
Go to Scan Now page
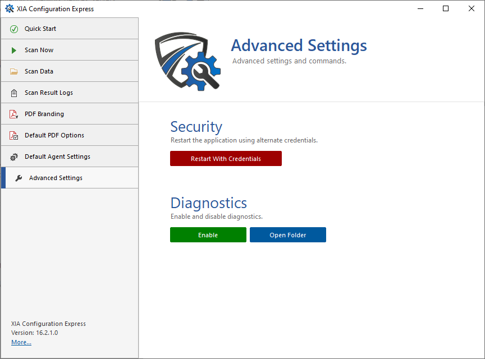click(x=70, y=50)
